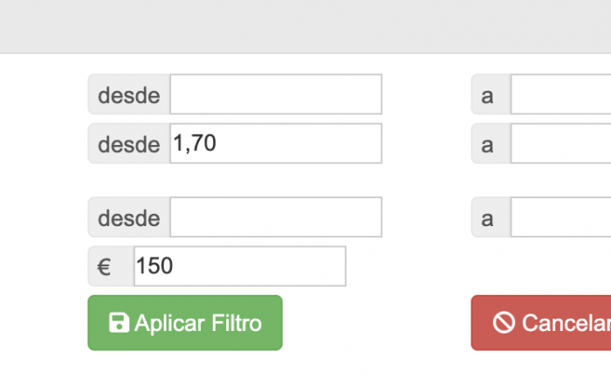Click the desde label of the first row
This screenshot has height=385, width=611.
(x=129, y=94)
